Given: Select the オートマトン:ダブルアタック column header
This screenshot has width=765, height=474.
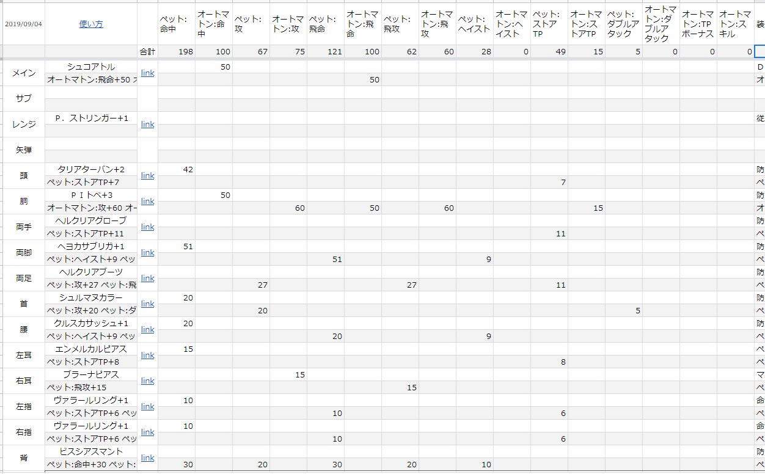Looking at the screenshot, I should [661, 24].
